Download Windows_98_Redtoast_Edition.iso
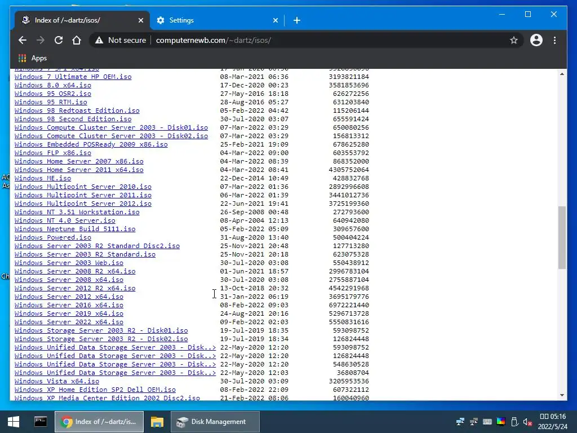 [x=77, y=111]
